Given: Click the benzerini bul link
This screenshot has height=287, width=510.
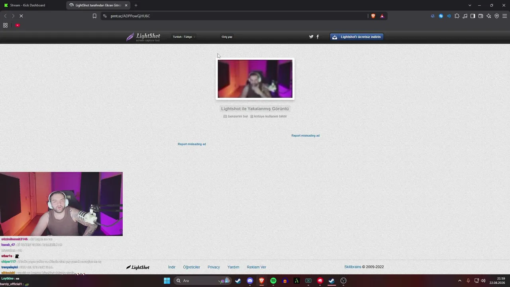Looking at the screenshot, I should [235, 116].
